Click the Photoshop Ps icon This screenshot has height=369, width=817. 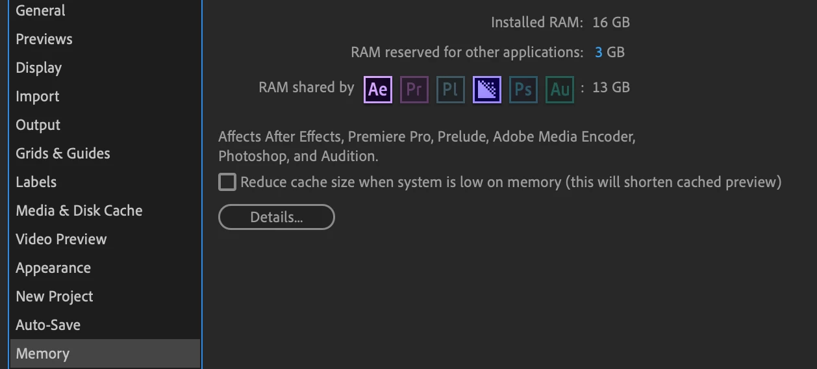523,90
